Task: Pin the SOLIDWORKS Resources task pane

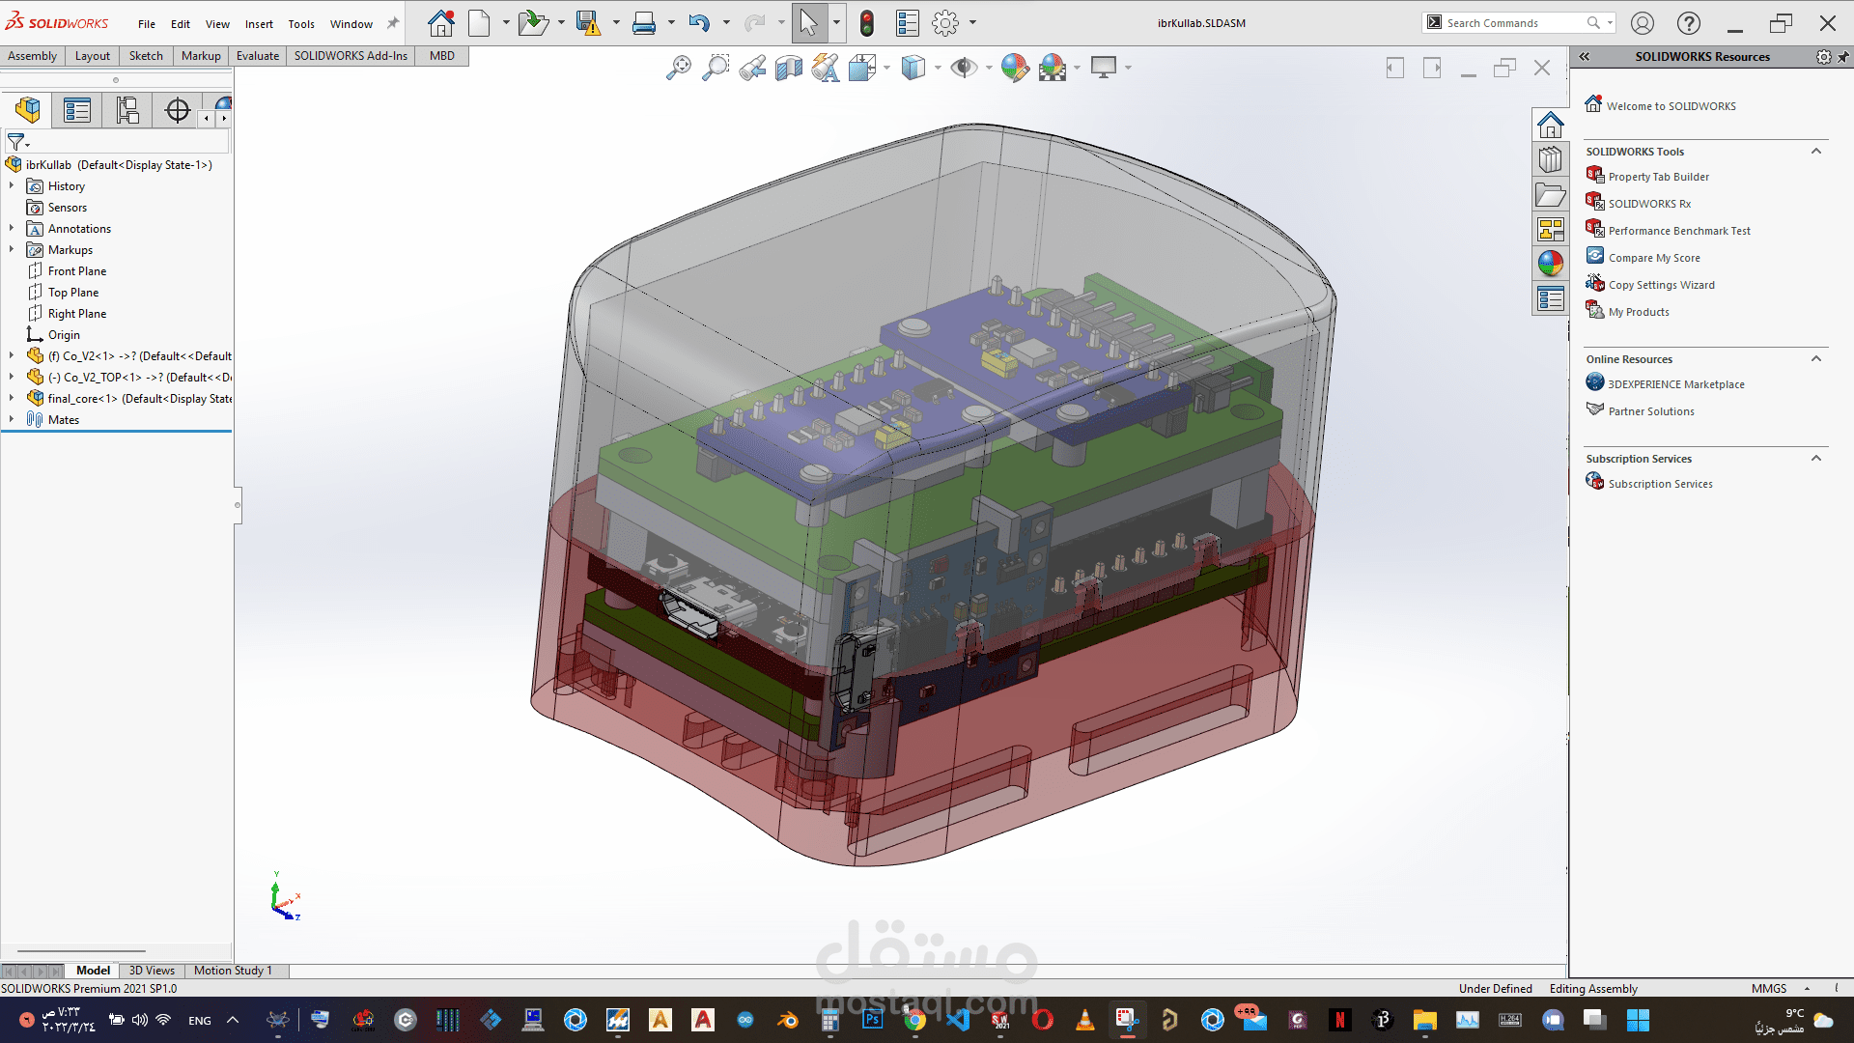Action: point(1842,57)
